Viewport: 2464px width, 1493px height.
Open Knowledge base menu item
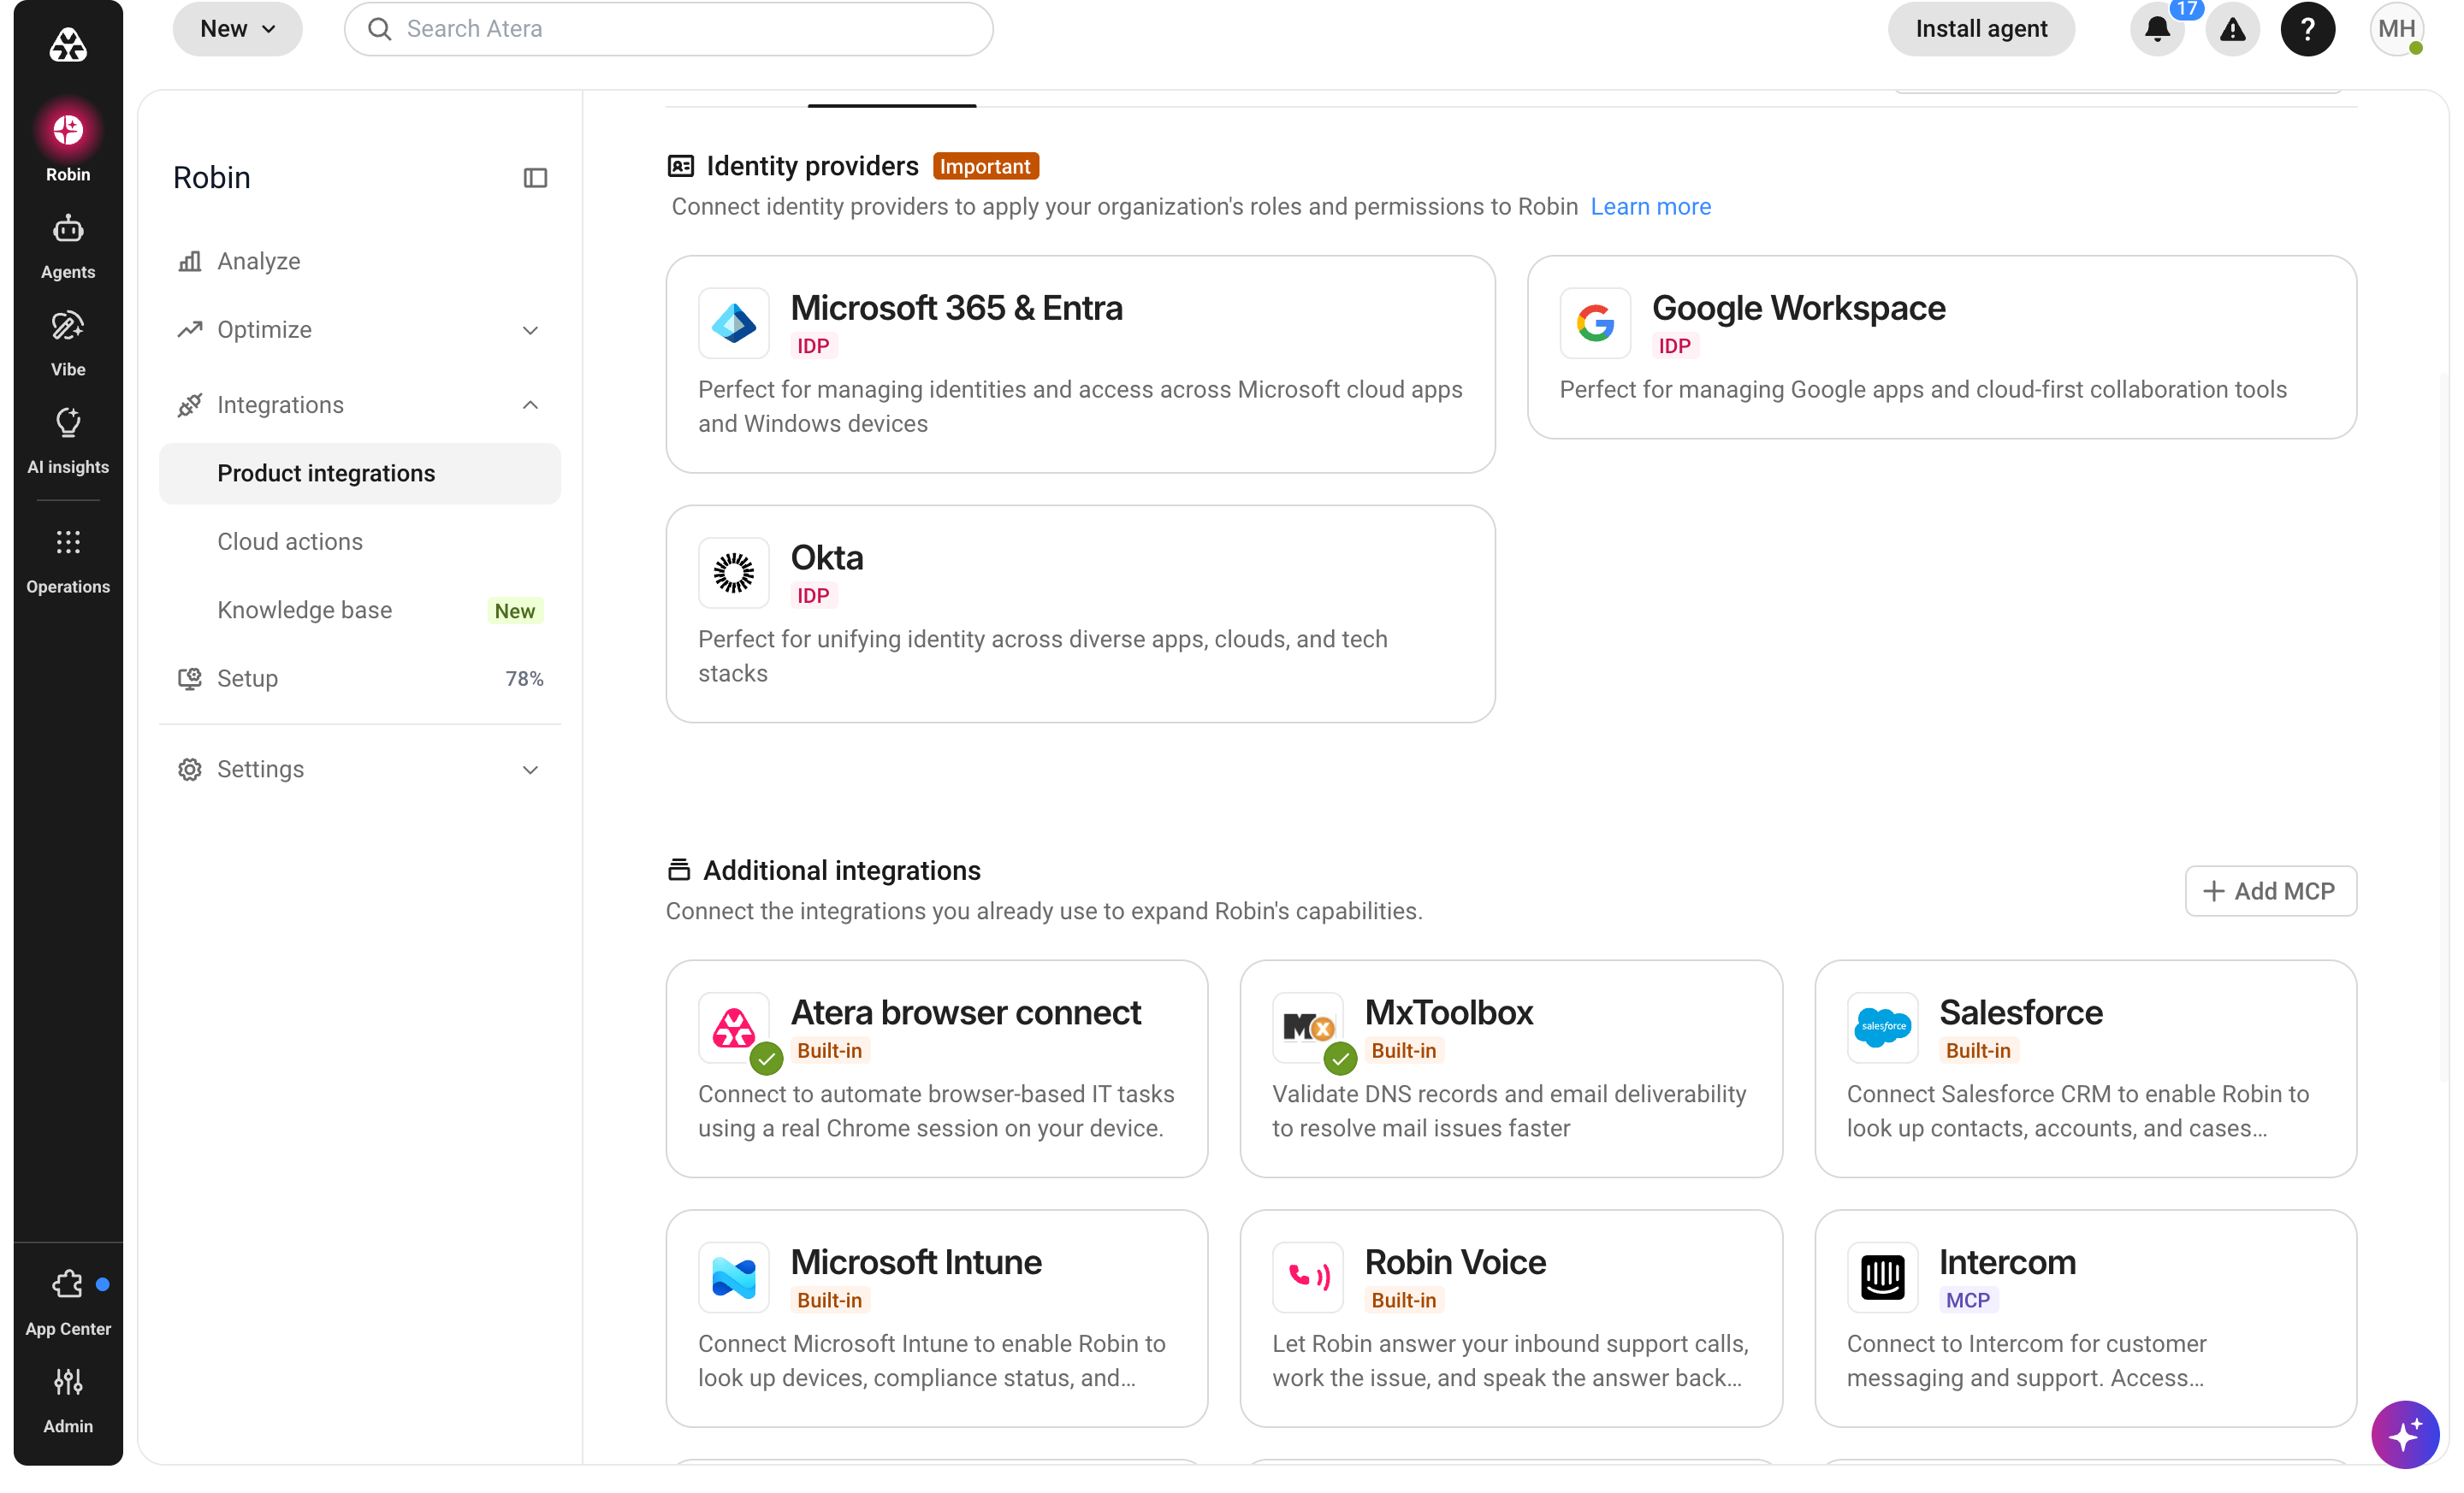[360, 611]
